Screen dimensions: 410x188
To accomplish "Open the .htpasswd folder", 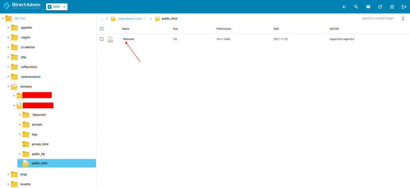I will tap(39, 115).
